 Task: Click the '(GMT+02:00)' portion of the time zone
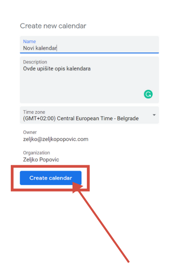39,118
